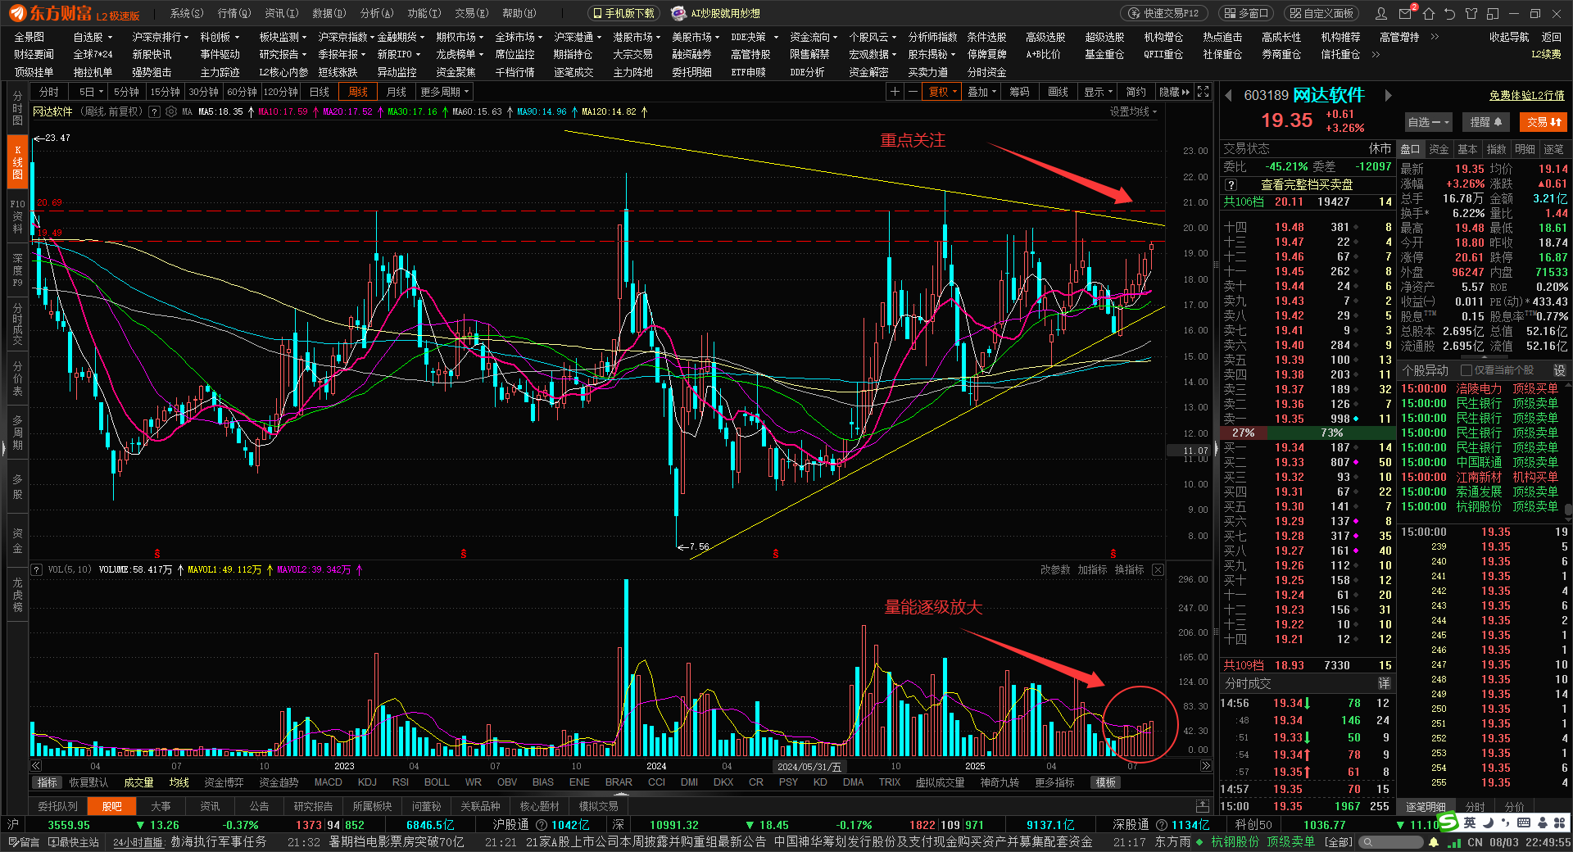Click the expand icon at bottom tab bar right
Image resolution: width=1573 pixels, height=852 pixels.
pyautogui.click(x=1202, y=806)
